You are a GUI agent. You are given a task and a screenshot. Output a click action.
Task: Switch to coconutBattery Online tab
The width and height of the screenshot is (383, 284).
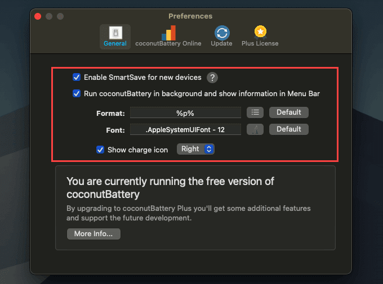[168, 37]
